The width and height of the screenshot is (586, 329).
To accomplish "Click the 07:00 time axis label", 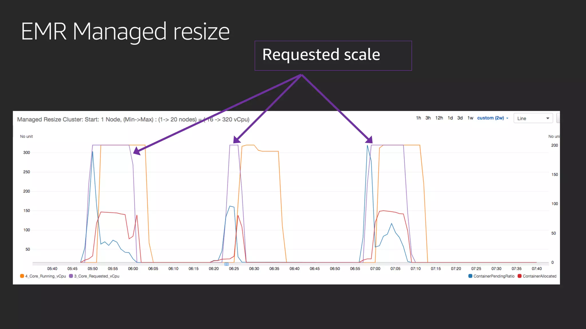I will click(x=375, y=269).
